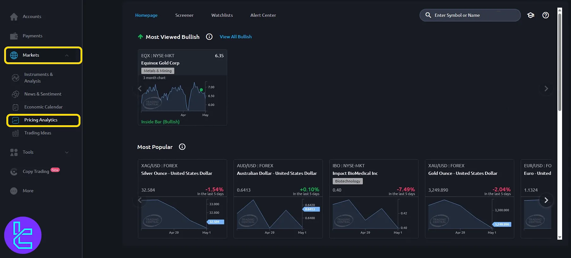Click the green bullish up arrow icon
571x258 pixels.
point(140,37)
